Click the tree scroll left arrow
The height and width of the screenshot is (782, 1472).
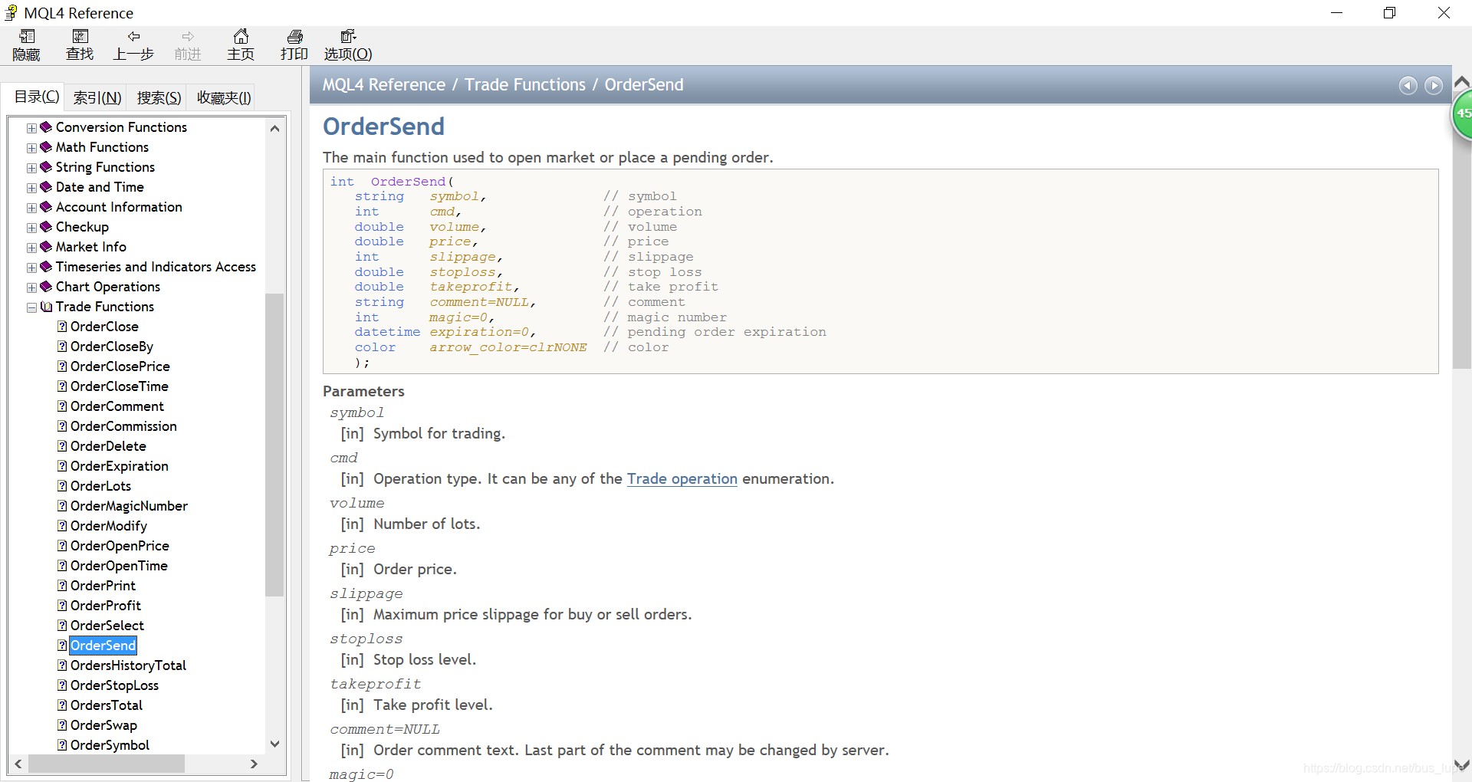tap(18, 764)
